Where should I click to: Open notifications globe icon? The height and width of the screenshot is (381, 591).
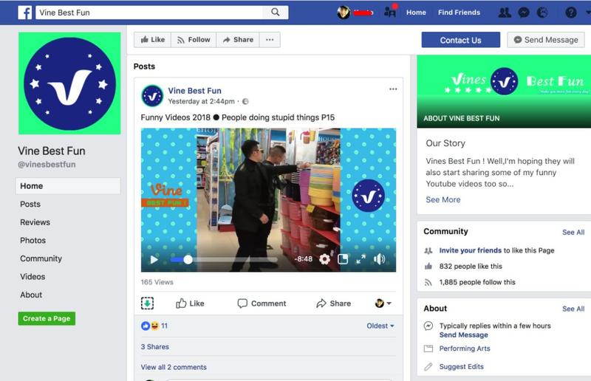point(542,13)
